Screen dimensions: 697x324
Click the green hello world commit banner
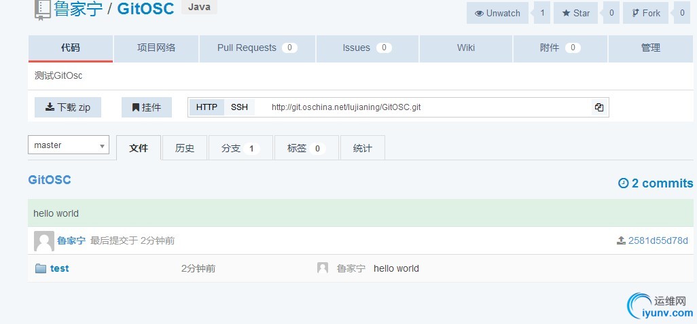361,213
